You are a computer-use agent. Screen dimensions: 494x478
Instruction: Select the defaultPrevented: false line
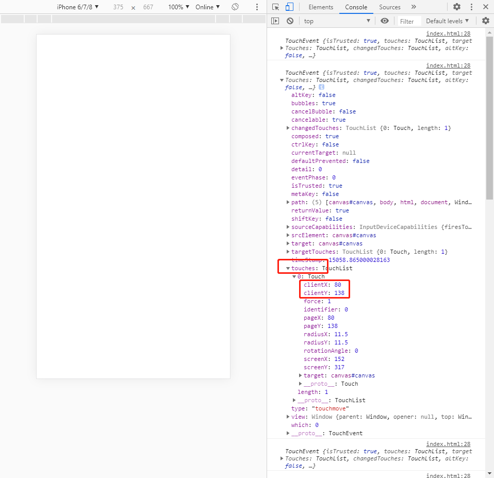point(331,161)
